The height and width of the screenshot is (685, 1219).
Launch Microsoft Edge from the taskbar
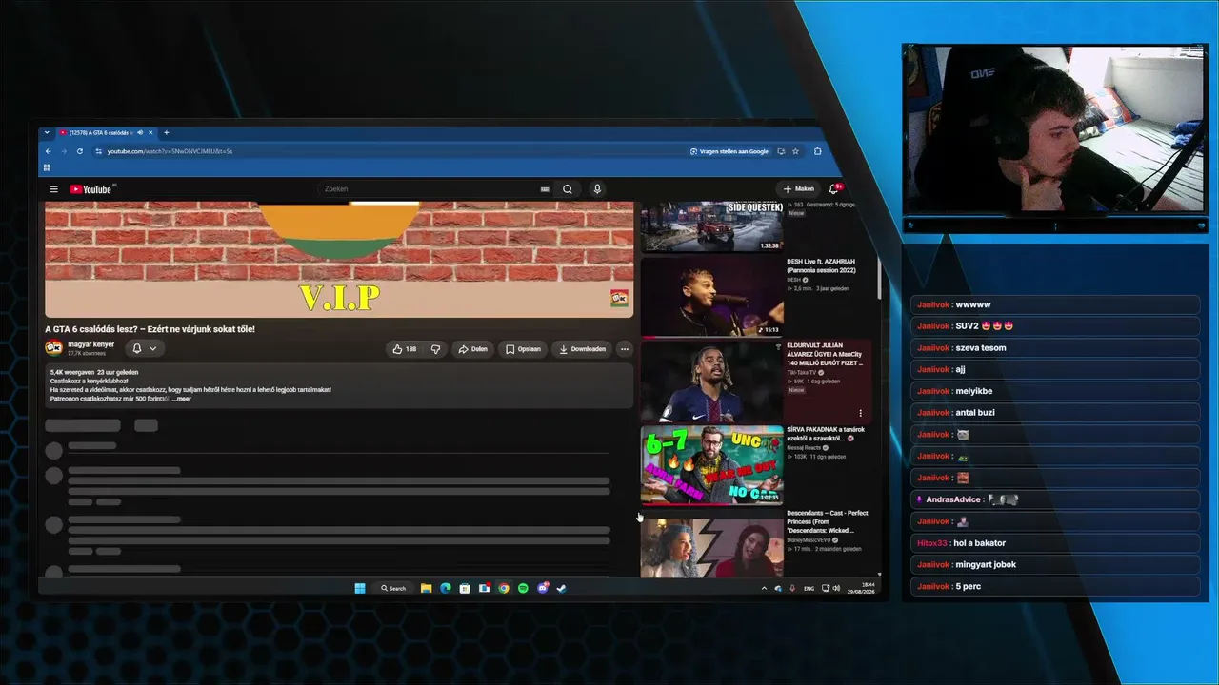click(445, 588)
